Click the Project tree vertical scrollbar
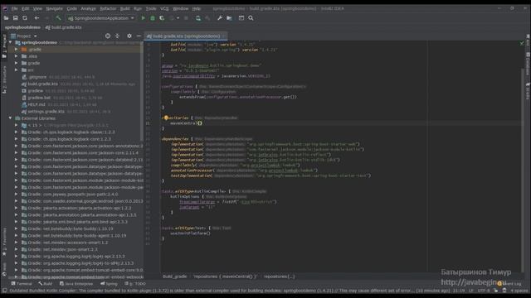 (x=142, y=91)
